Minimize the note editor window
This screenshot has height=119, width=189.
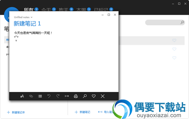[x=103, y=15]
